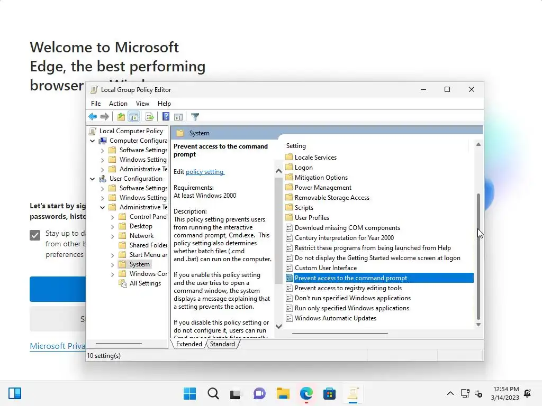Click the Export List toolbar icon
542x406 pixels.
tap(149, 117)
